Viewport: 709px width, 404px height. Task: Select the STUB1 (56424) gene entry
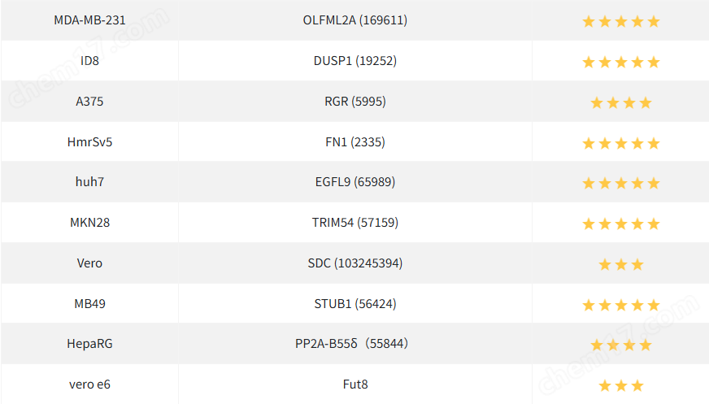pos(354,304)
